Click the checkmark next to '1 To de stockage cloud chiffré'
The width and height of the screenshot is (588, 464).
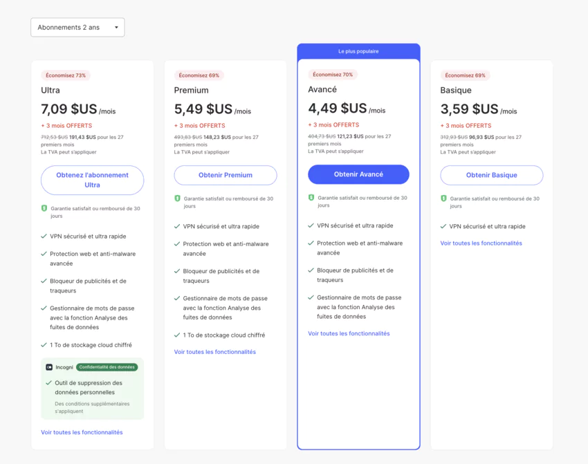[x=44, y=344]
